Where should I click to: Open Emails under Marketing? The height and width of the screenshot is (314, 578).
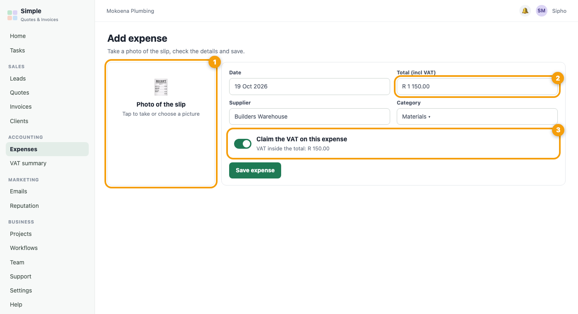coord(47,191)
